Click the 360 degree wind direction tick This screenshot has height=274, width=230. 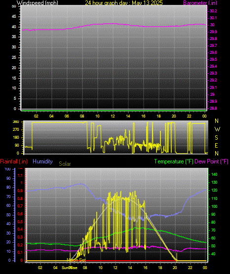16,122
